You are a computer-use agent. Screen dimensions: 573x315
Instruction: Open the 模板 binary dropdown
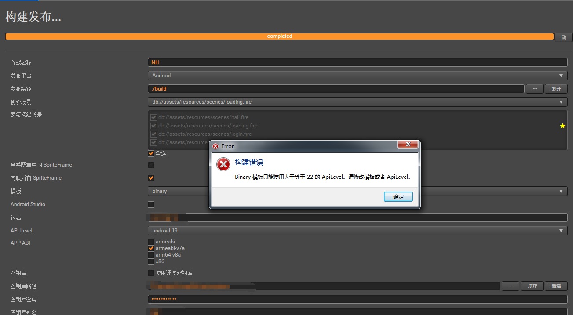[358, 191]
